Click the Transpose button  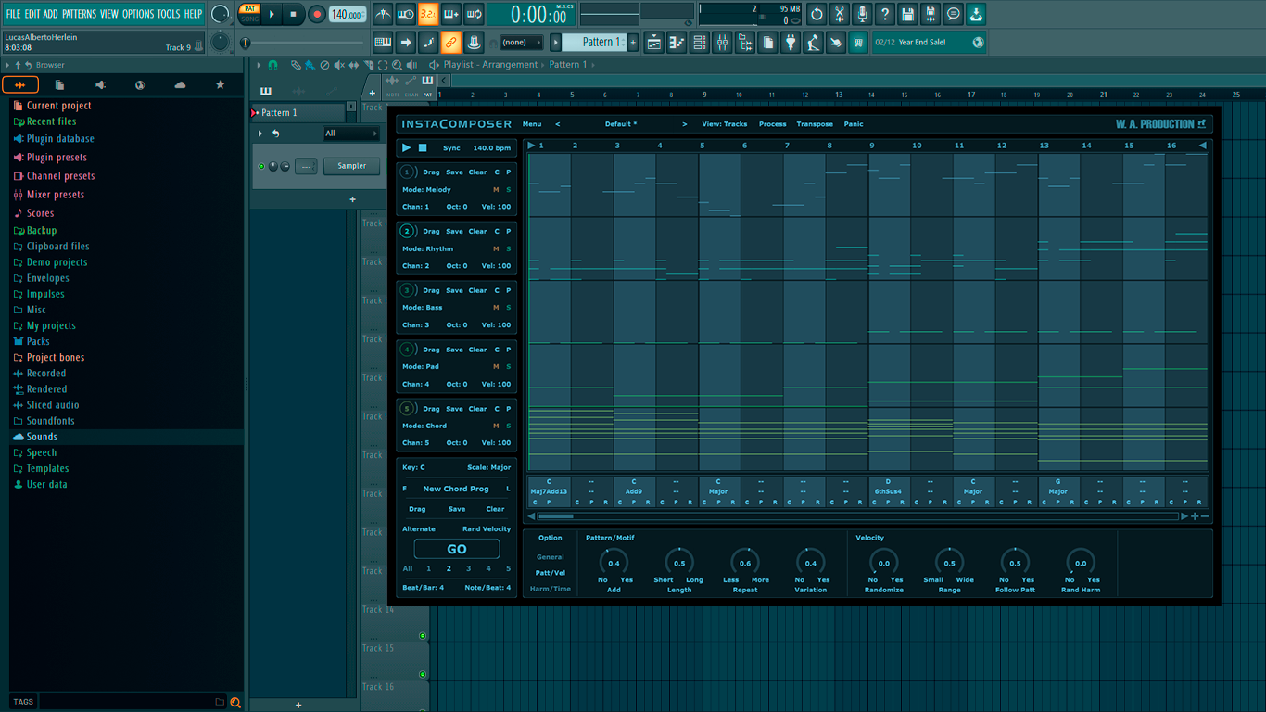(x=815, y=124)
